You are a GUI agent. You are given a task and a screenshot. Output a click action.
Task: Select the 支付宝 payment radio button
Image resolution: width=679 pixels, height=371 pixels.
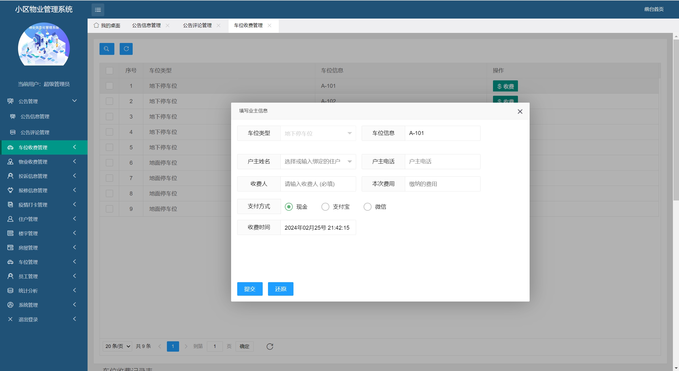click(x=325, y=207)
